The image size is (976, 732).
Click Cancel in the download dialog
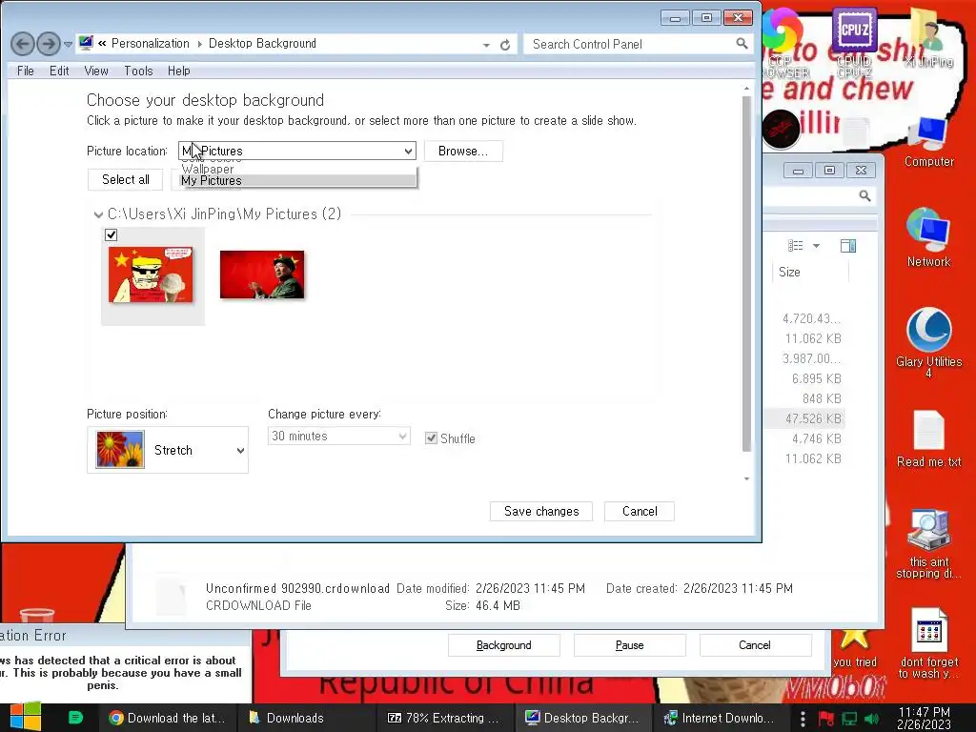(x=755, y=645)
